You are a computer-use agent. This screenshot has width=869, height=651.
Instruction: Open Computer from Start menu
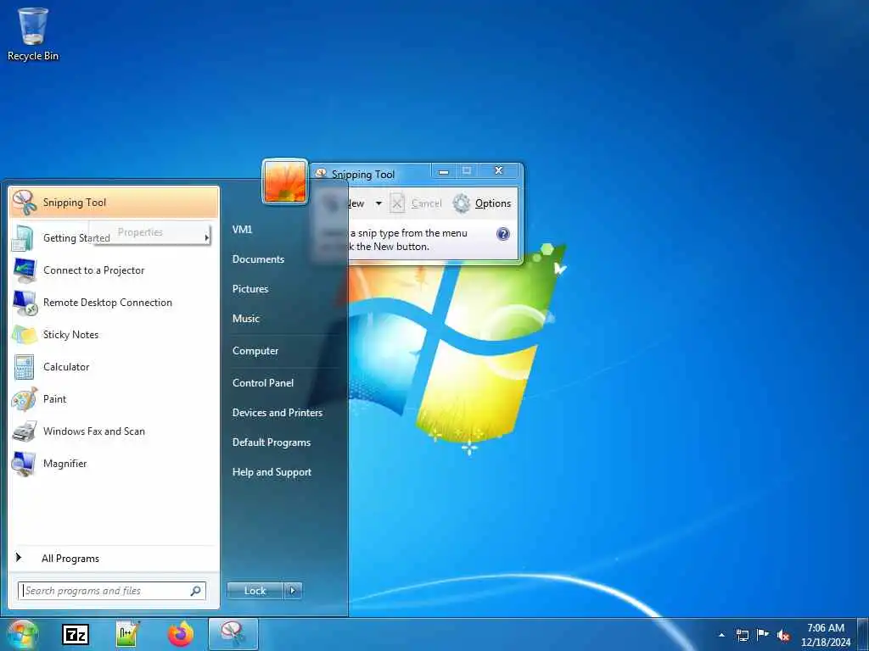[255, 351]
